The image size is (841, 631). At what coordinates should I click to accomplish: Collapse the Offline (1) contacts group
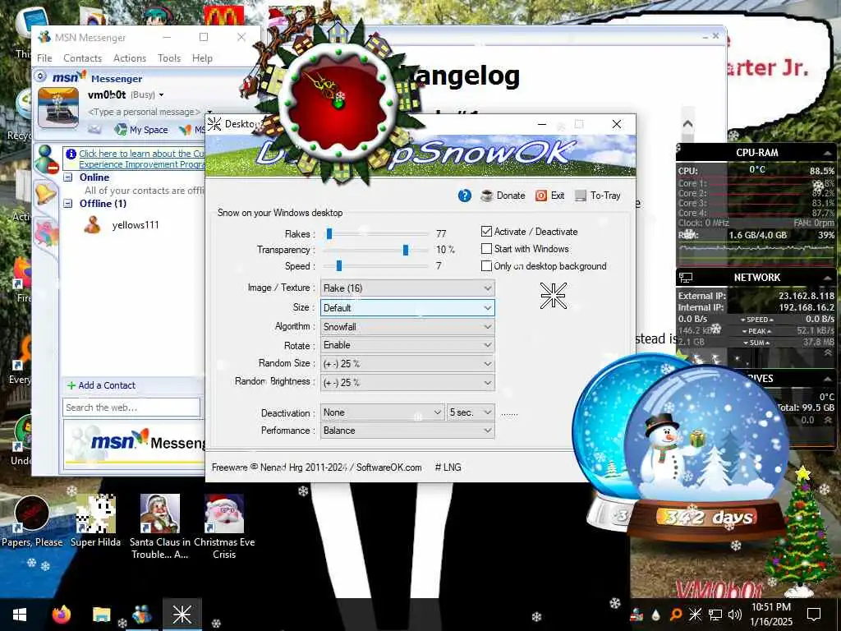tap(68, 204)
